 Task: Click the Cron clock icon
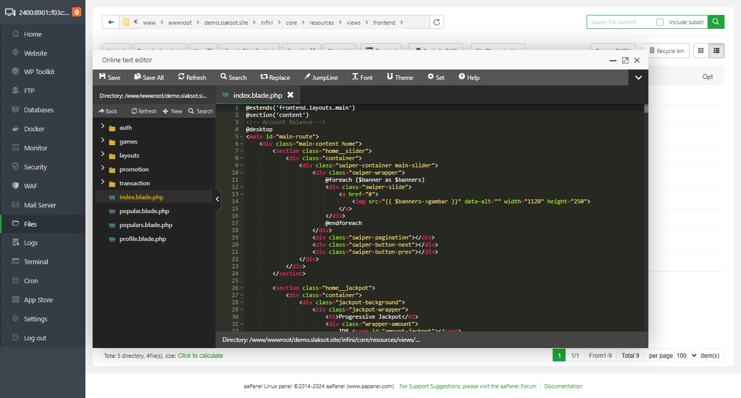click(x=15, y=281)
